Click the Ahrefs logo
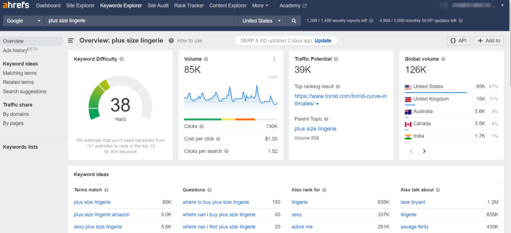The width and height of the screenshot is (511, 233). tap(16, 5)
